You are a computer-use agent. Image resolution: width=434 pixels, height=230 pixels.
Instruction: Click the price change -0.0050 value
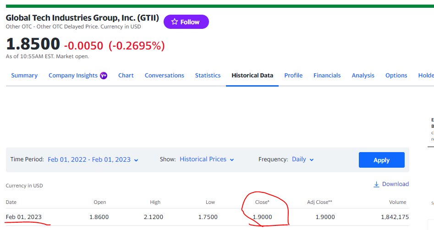83,46
